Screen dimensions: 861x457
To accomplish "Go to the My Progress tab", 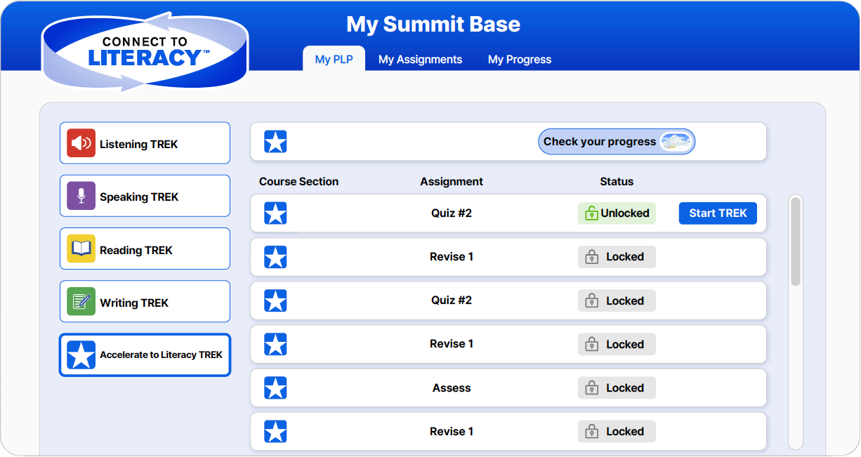I will coord(520,60).
